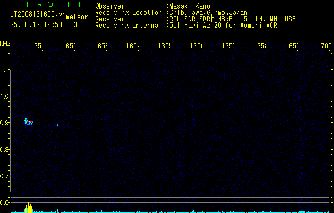The width and height of the screenshot is (334, 213).
Task: Click the 1.0 frequency axis label
Action: [5, 96]
